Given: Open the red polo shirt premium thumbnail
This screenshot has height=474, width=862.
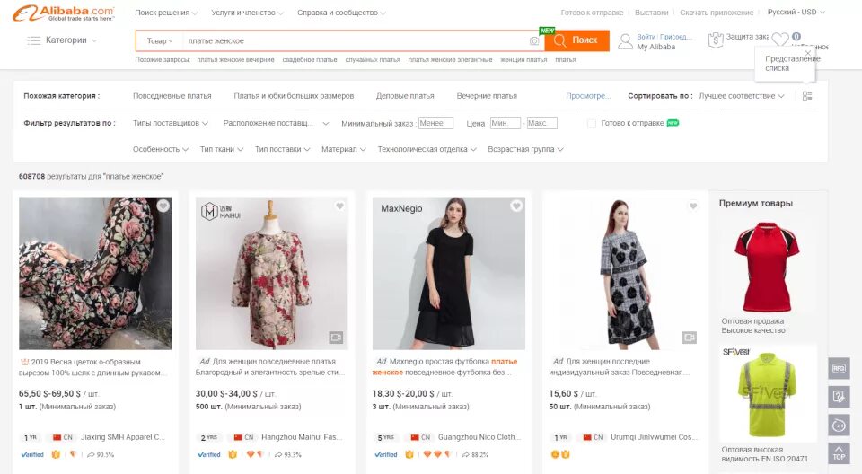Looking at the screenshot, I should click(x=766, y=267).
